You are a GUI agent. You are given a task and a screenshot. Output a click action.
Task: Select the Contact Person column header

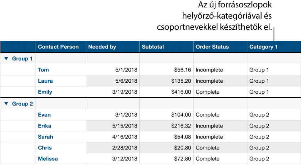(58, 47)
